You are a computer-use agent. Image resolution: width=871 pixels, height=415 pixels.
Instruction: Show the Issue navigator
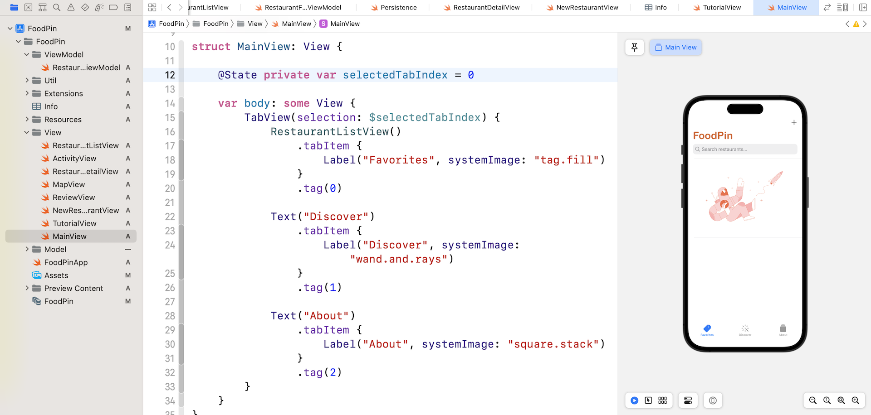tap(71, 7)
